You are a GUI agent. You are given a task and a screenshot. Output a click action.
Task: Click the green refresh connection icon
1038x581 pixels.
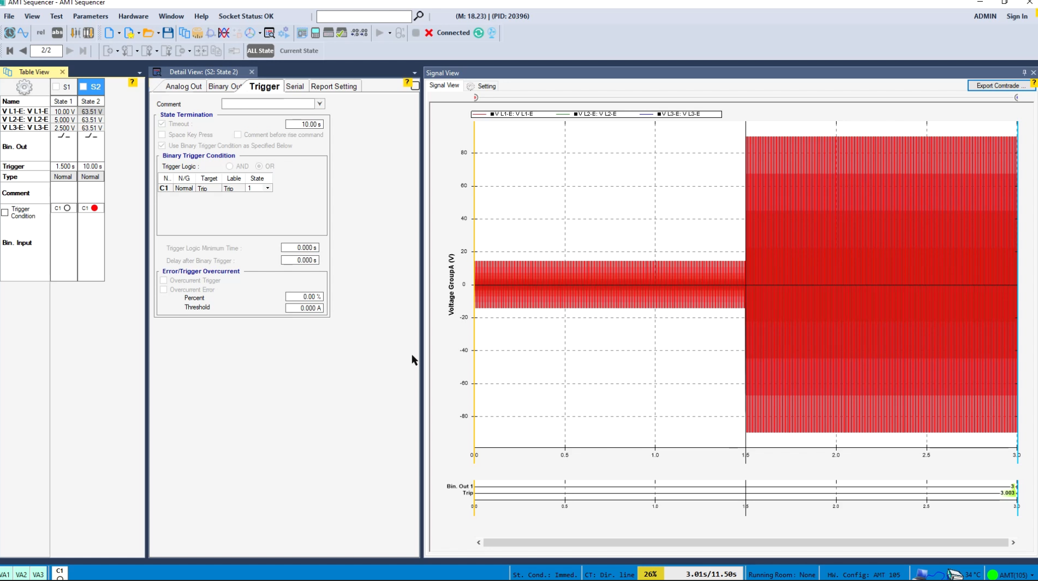coord(478,33)
